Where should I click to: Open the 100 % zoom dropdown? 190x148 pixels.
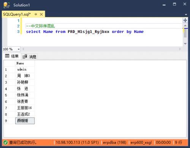19,49
